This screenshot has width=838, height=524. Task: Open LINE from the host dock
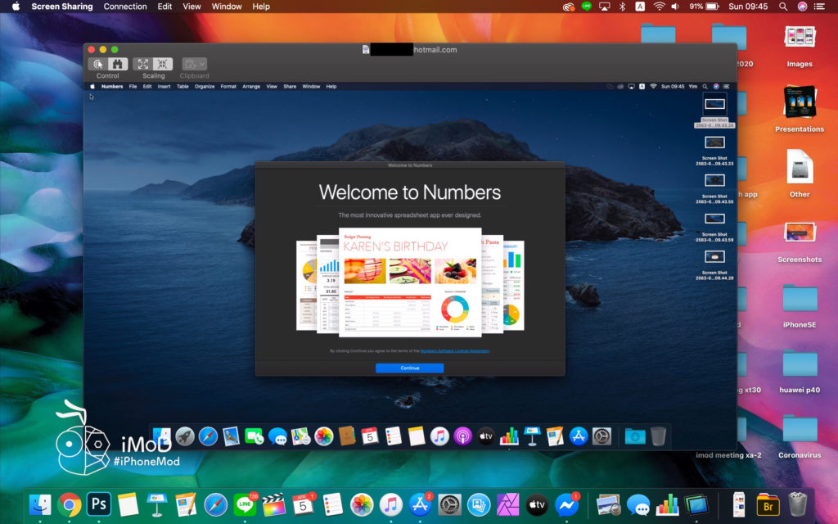(243, 504)
